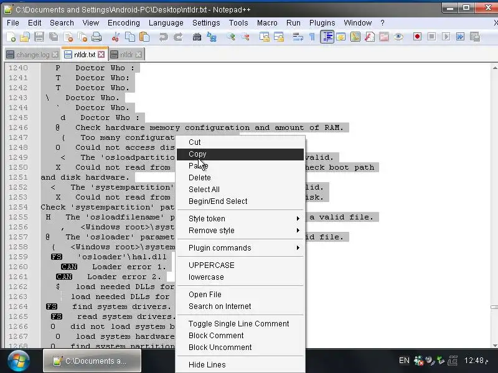Click Run macro multiple times icon

(x=460, y=37)
